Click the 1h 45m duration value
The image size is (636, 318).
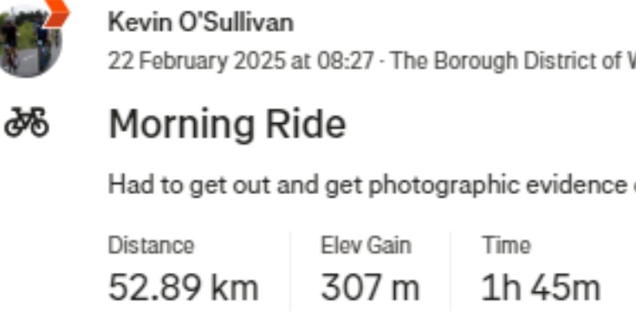541,287
